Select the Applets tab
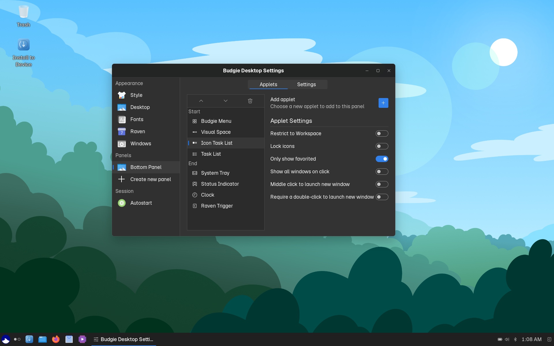The image size is (554, 346). pyautogui.click(x=268, y=84)
